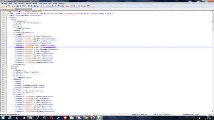Click the Windows Start button
The image size is (214, 120).
3,118
